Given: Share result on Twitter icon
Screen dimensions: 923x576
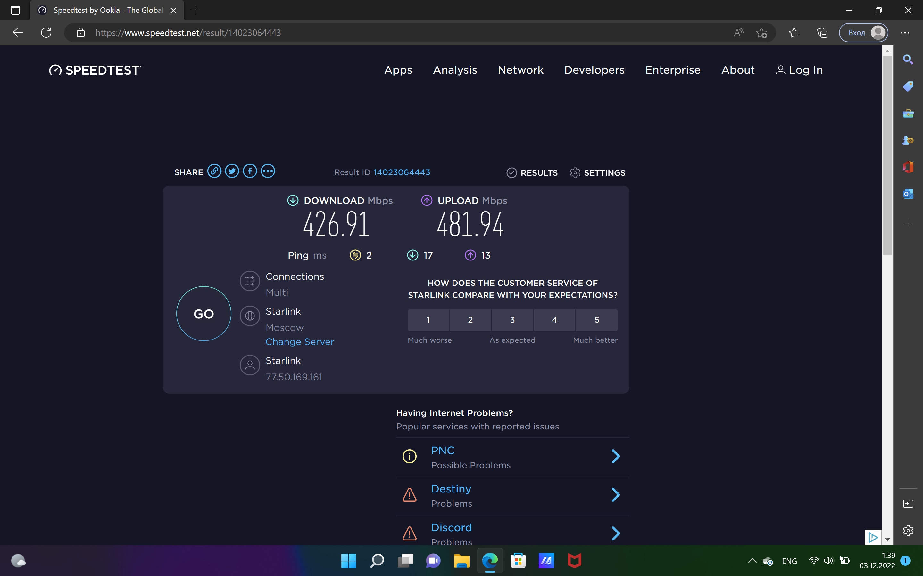Looking at the screenshot, I should tap(232, 171).
